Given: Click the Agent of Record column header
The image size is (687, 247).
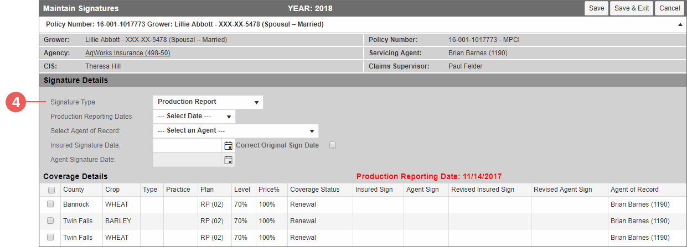Looking at the screenshot, I should point(634,190).
